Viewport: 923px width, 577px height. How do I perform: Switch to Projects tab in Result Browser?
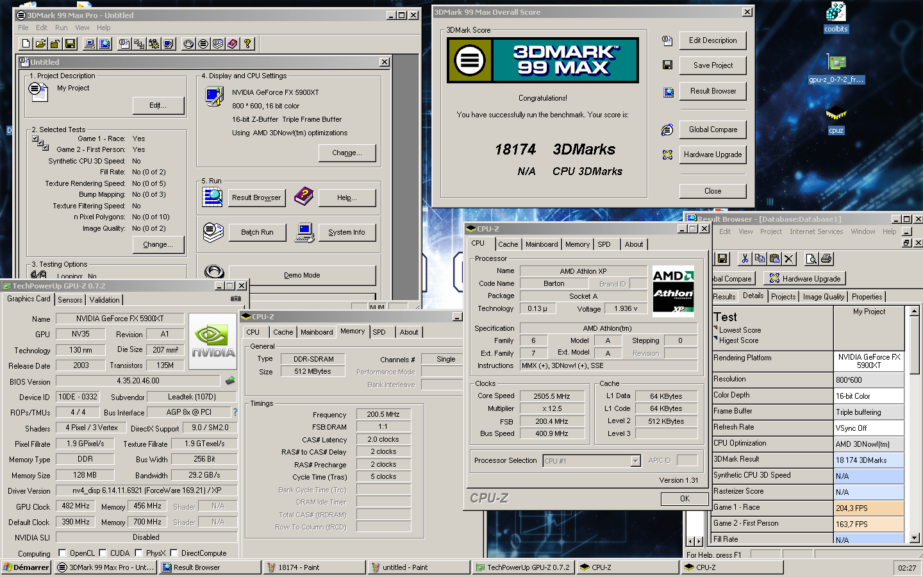[783, 297]
